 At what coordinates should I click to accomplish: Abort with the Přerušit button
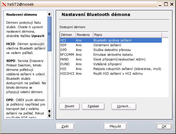click(x=115, y=126)
